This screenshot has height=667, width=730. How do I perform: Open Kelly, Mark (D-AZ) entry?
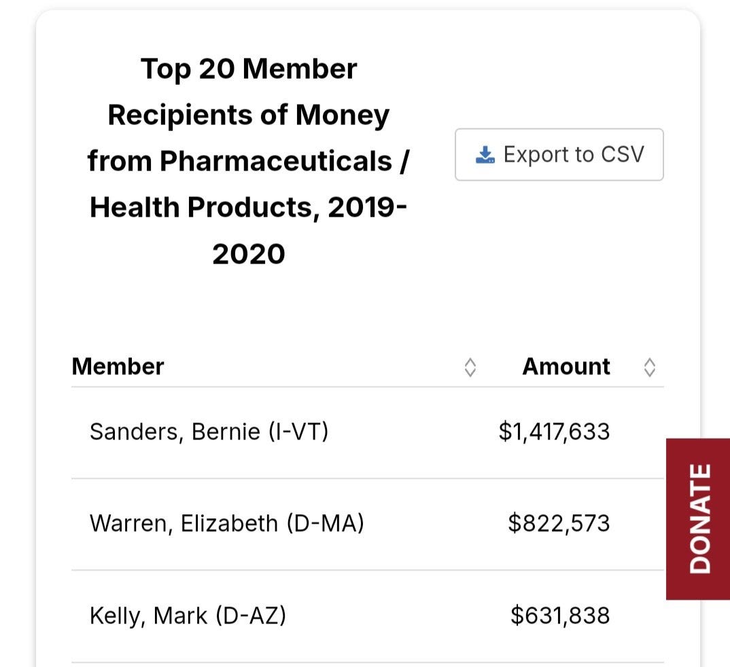click(188, 615)
